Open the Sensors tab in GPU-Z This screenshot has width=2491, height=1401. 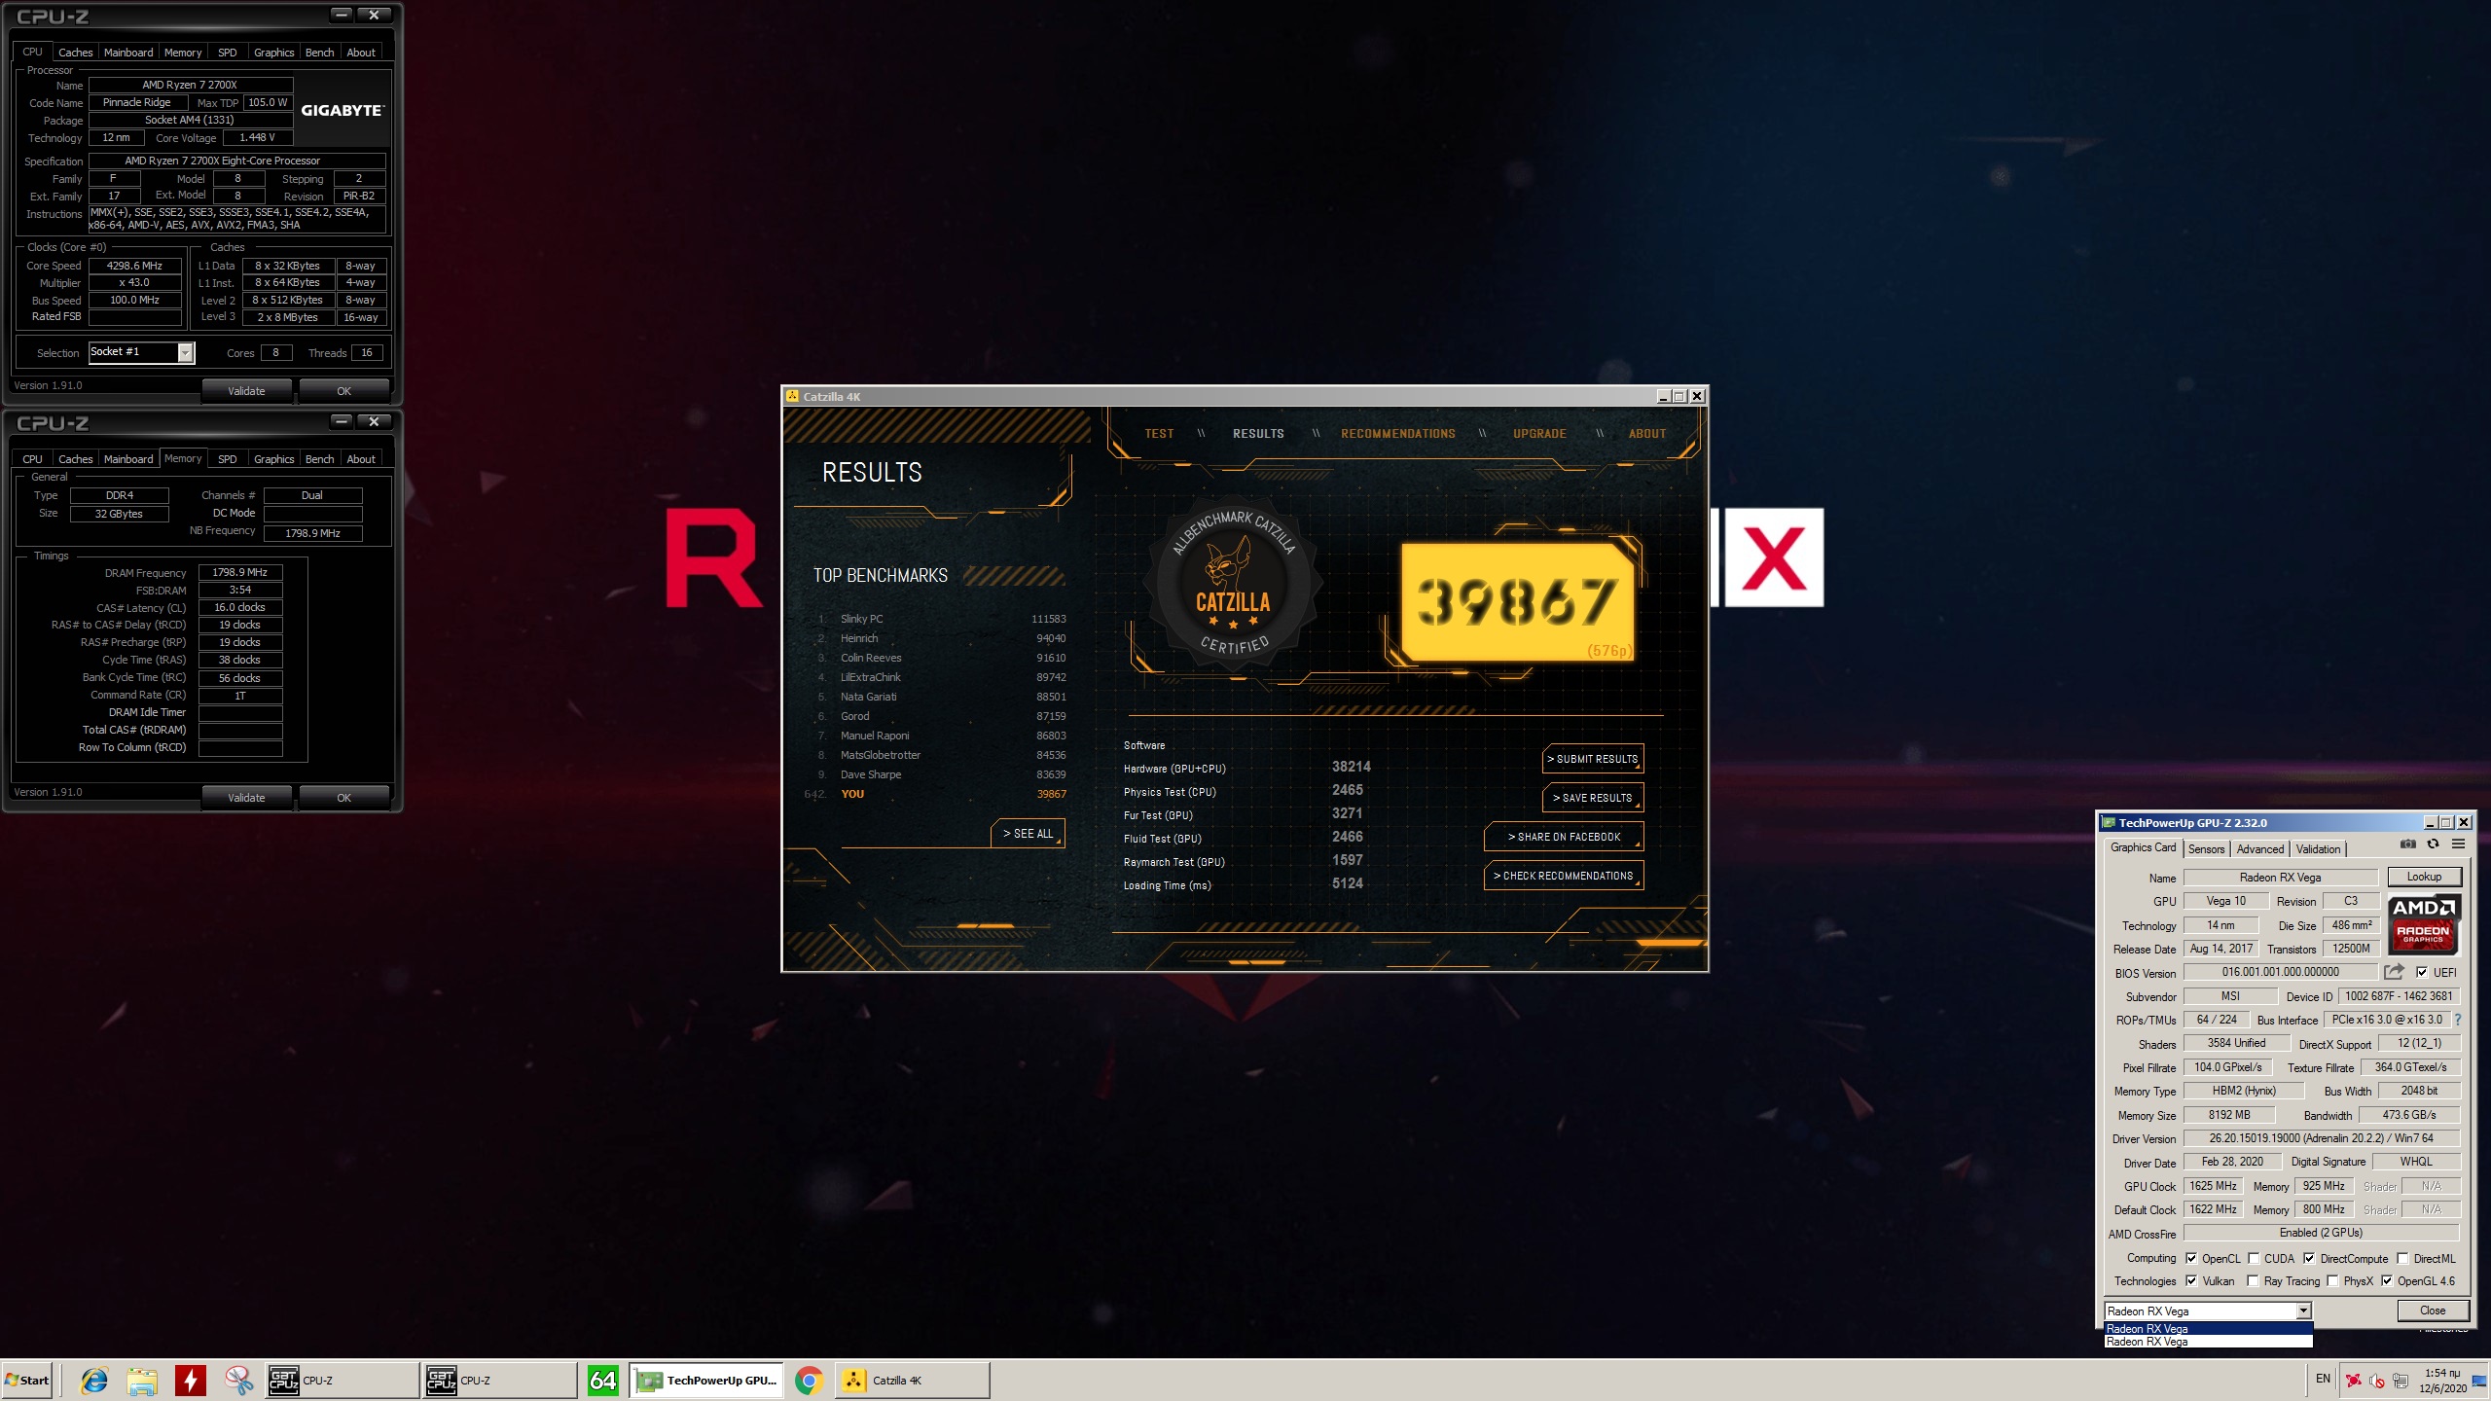pyautogui.click(x=2206, y=848)
